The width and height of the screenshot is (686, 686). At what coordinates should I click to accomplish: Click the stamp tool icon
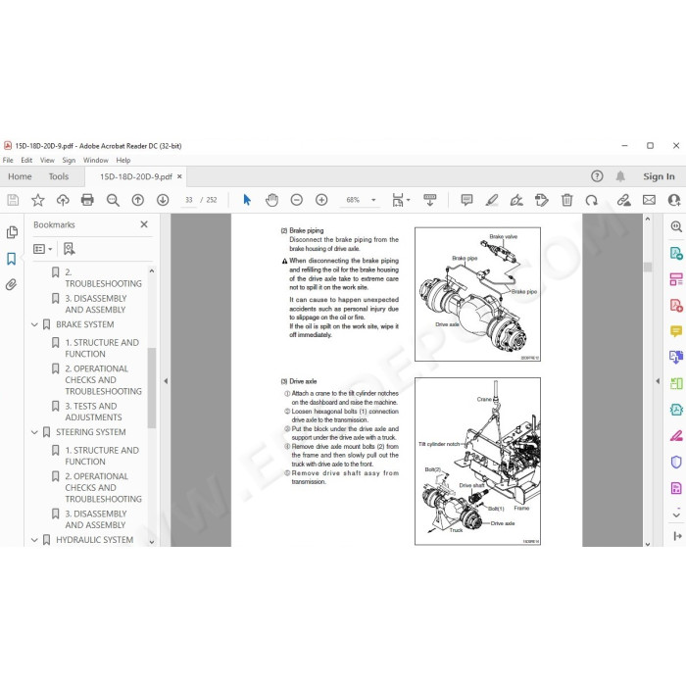(x=542, y=200)
